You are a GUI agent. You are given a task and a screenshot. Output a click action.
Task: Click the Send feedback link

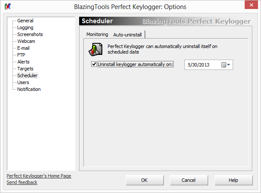22,182
